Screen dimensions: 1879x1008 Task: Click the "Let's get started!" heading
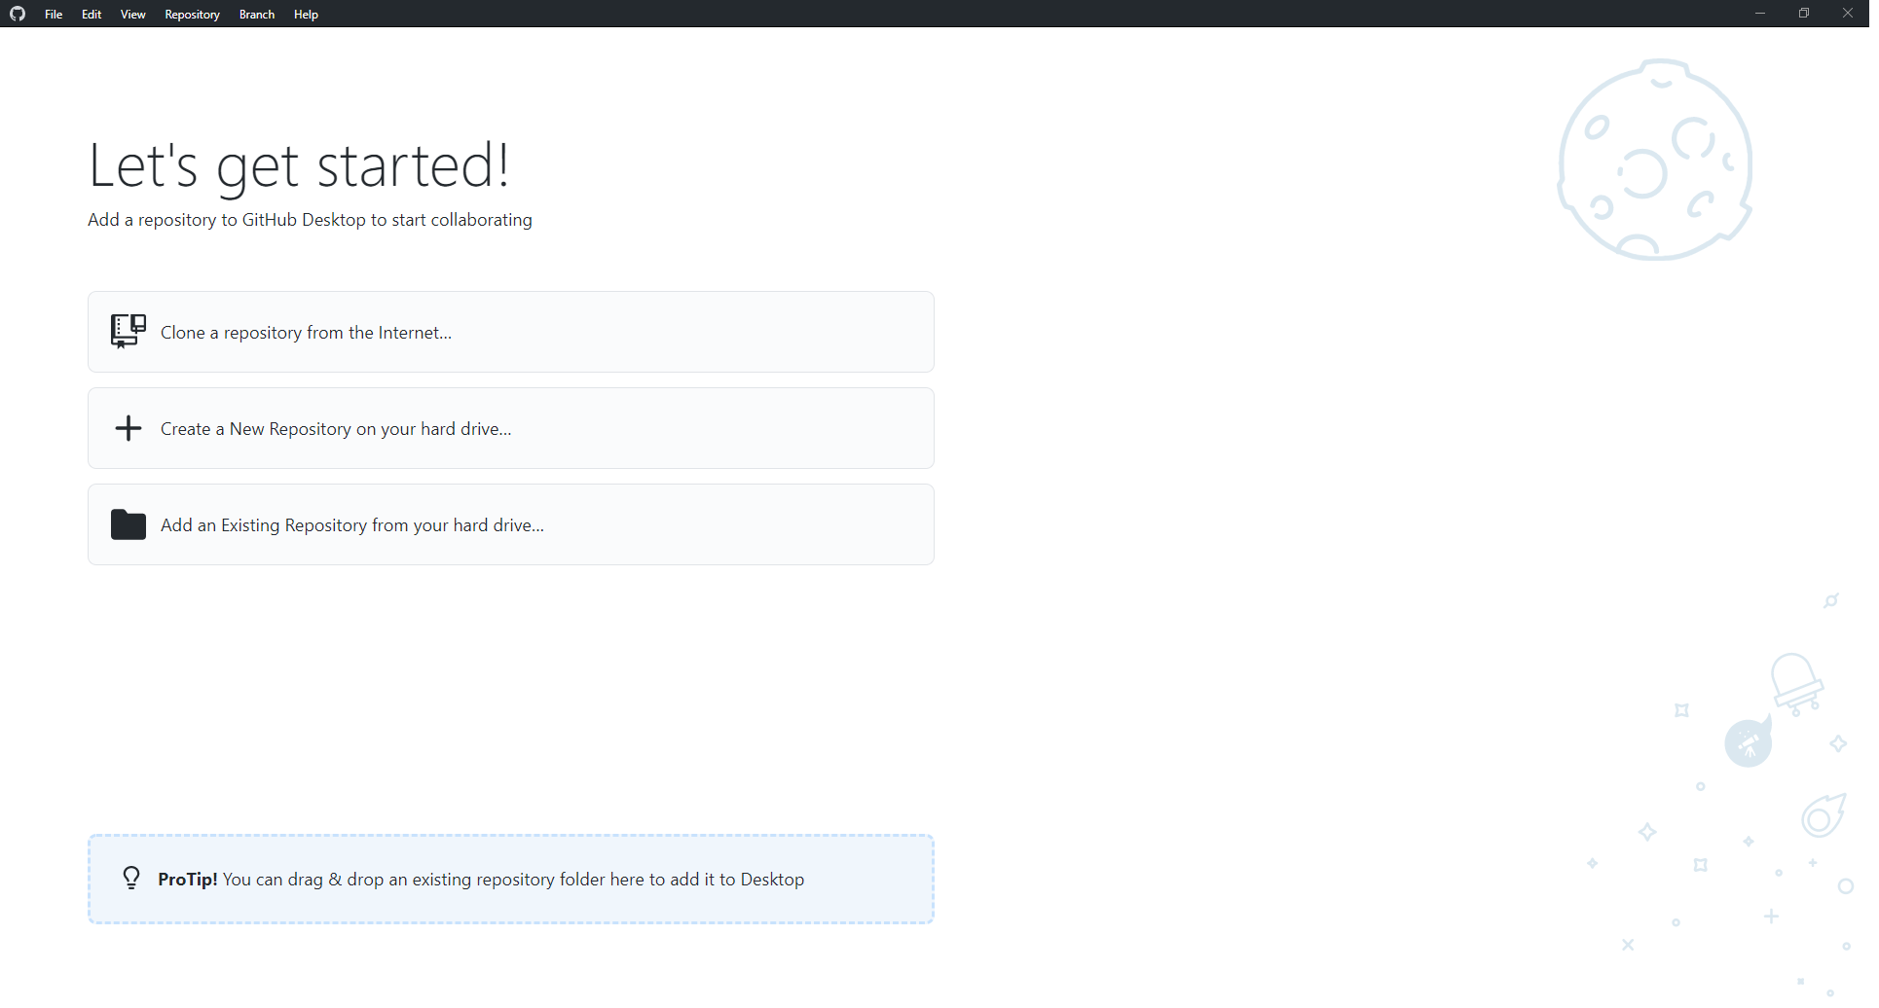300,166
